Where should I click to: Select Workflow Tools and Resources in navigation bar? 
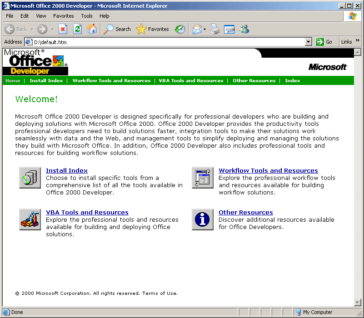click(111, 80)
